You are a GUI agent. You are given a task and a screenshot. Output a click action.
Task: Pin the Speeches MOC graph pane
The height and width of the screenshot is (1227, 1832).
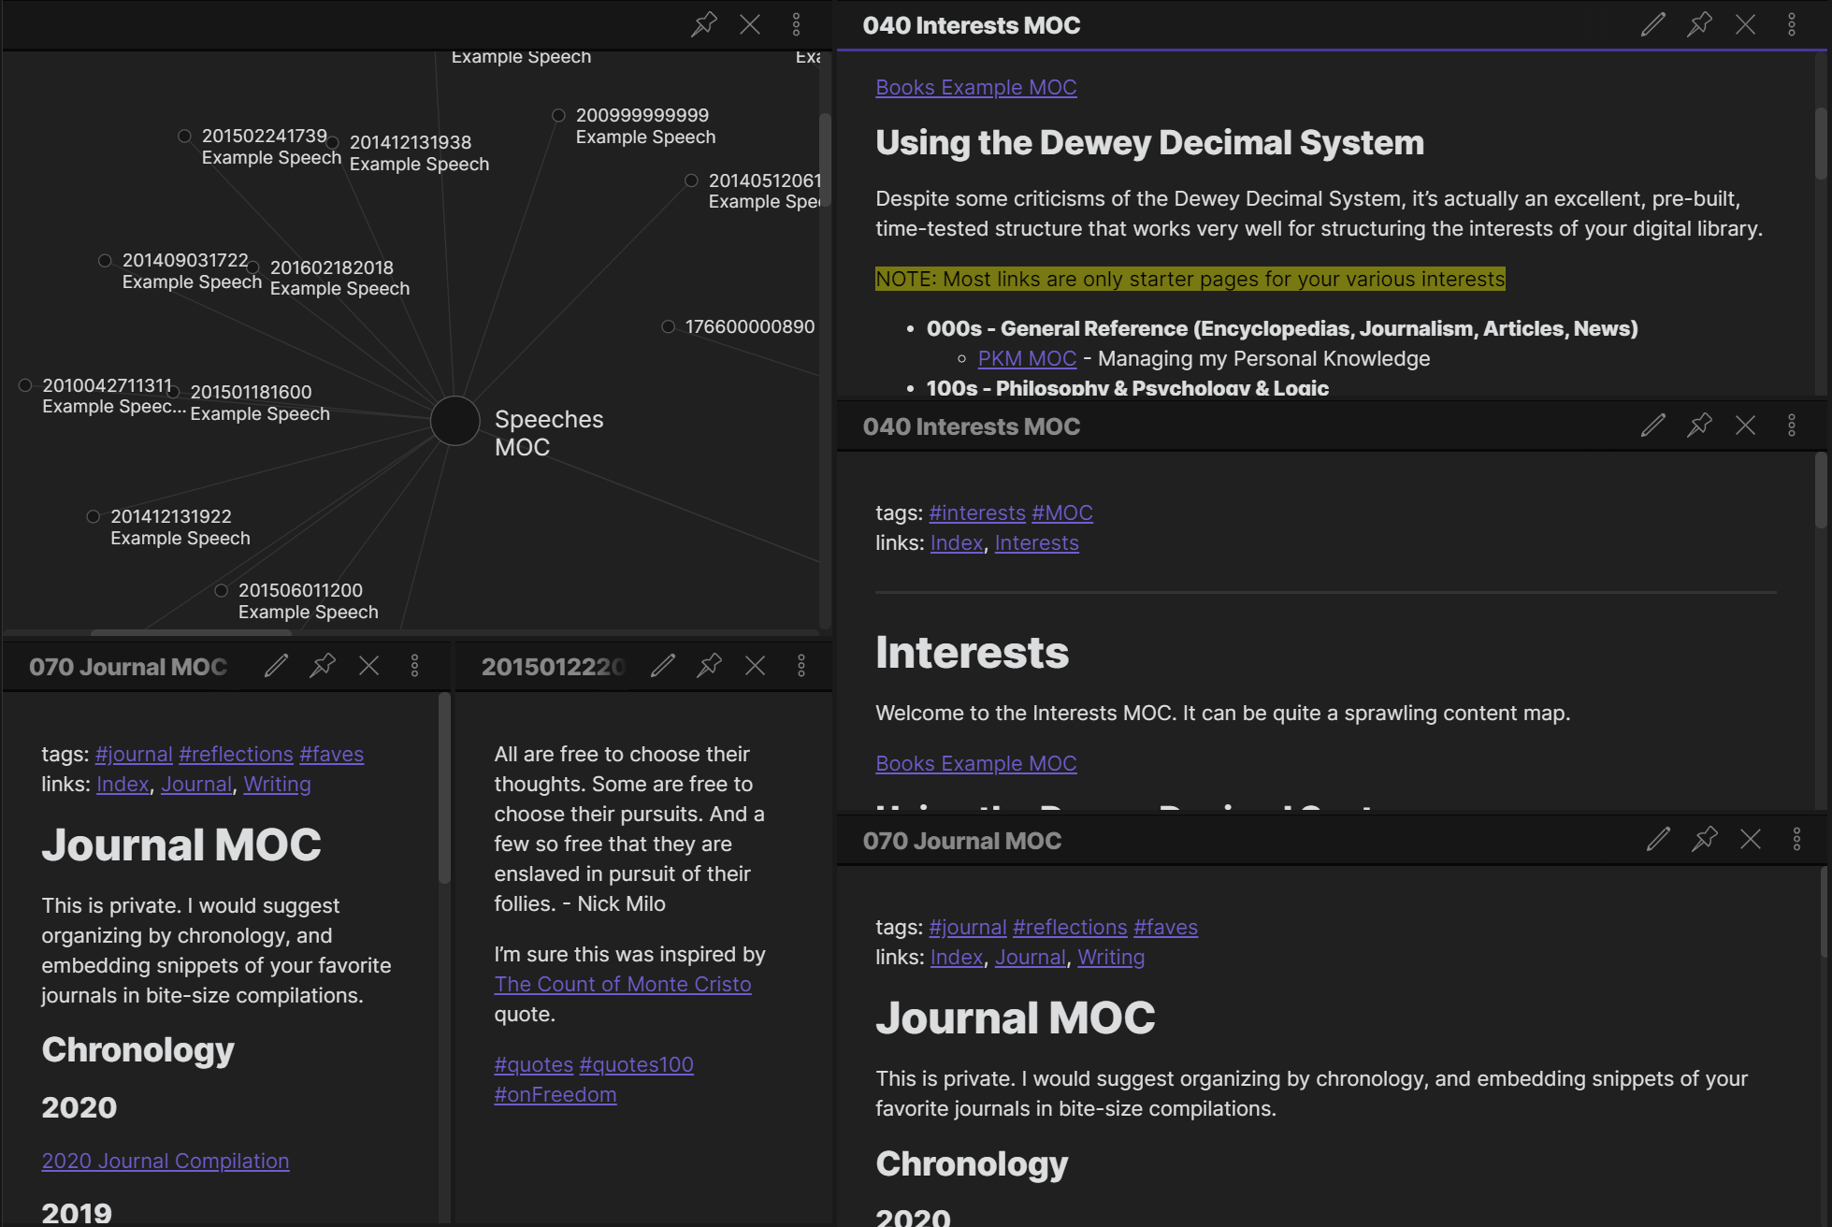[x=703, y=24]
